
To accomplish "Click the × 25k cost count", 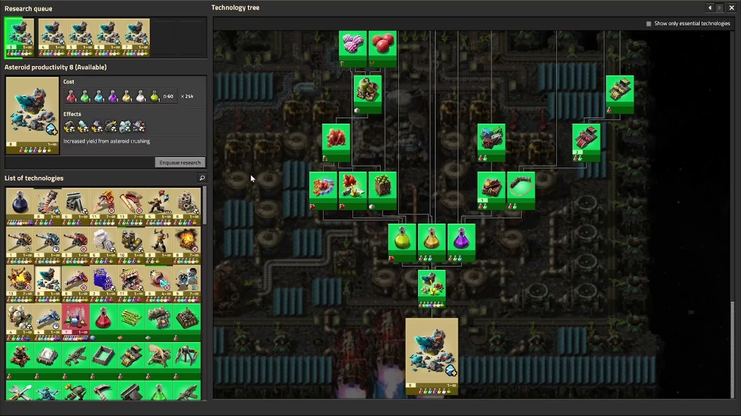I will tap(187, 96).
